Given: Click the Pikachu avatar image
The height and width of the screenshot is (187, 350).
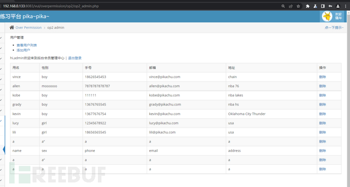Looking at the screenshot, I should [327, 16].
